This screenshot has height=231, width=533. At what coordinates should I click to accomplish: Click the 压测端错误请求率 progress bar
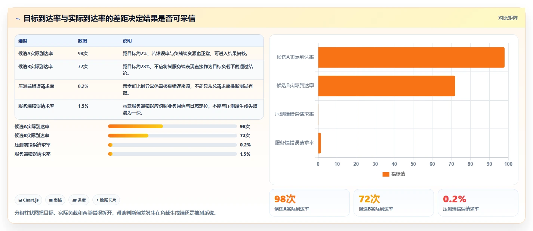tap(172, 145)
